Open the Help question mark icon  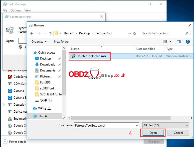tap(188, 42)
